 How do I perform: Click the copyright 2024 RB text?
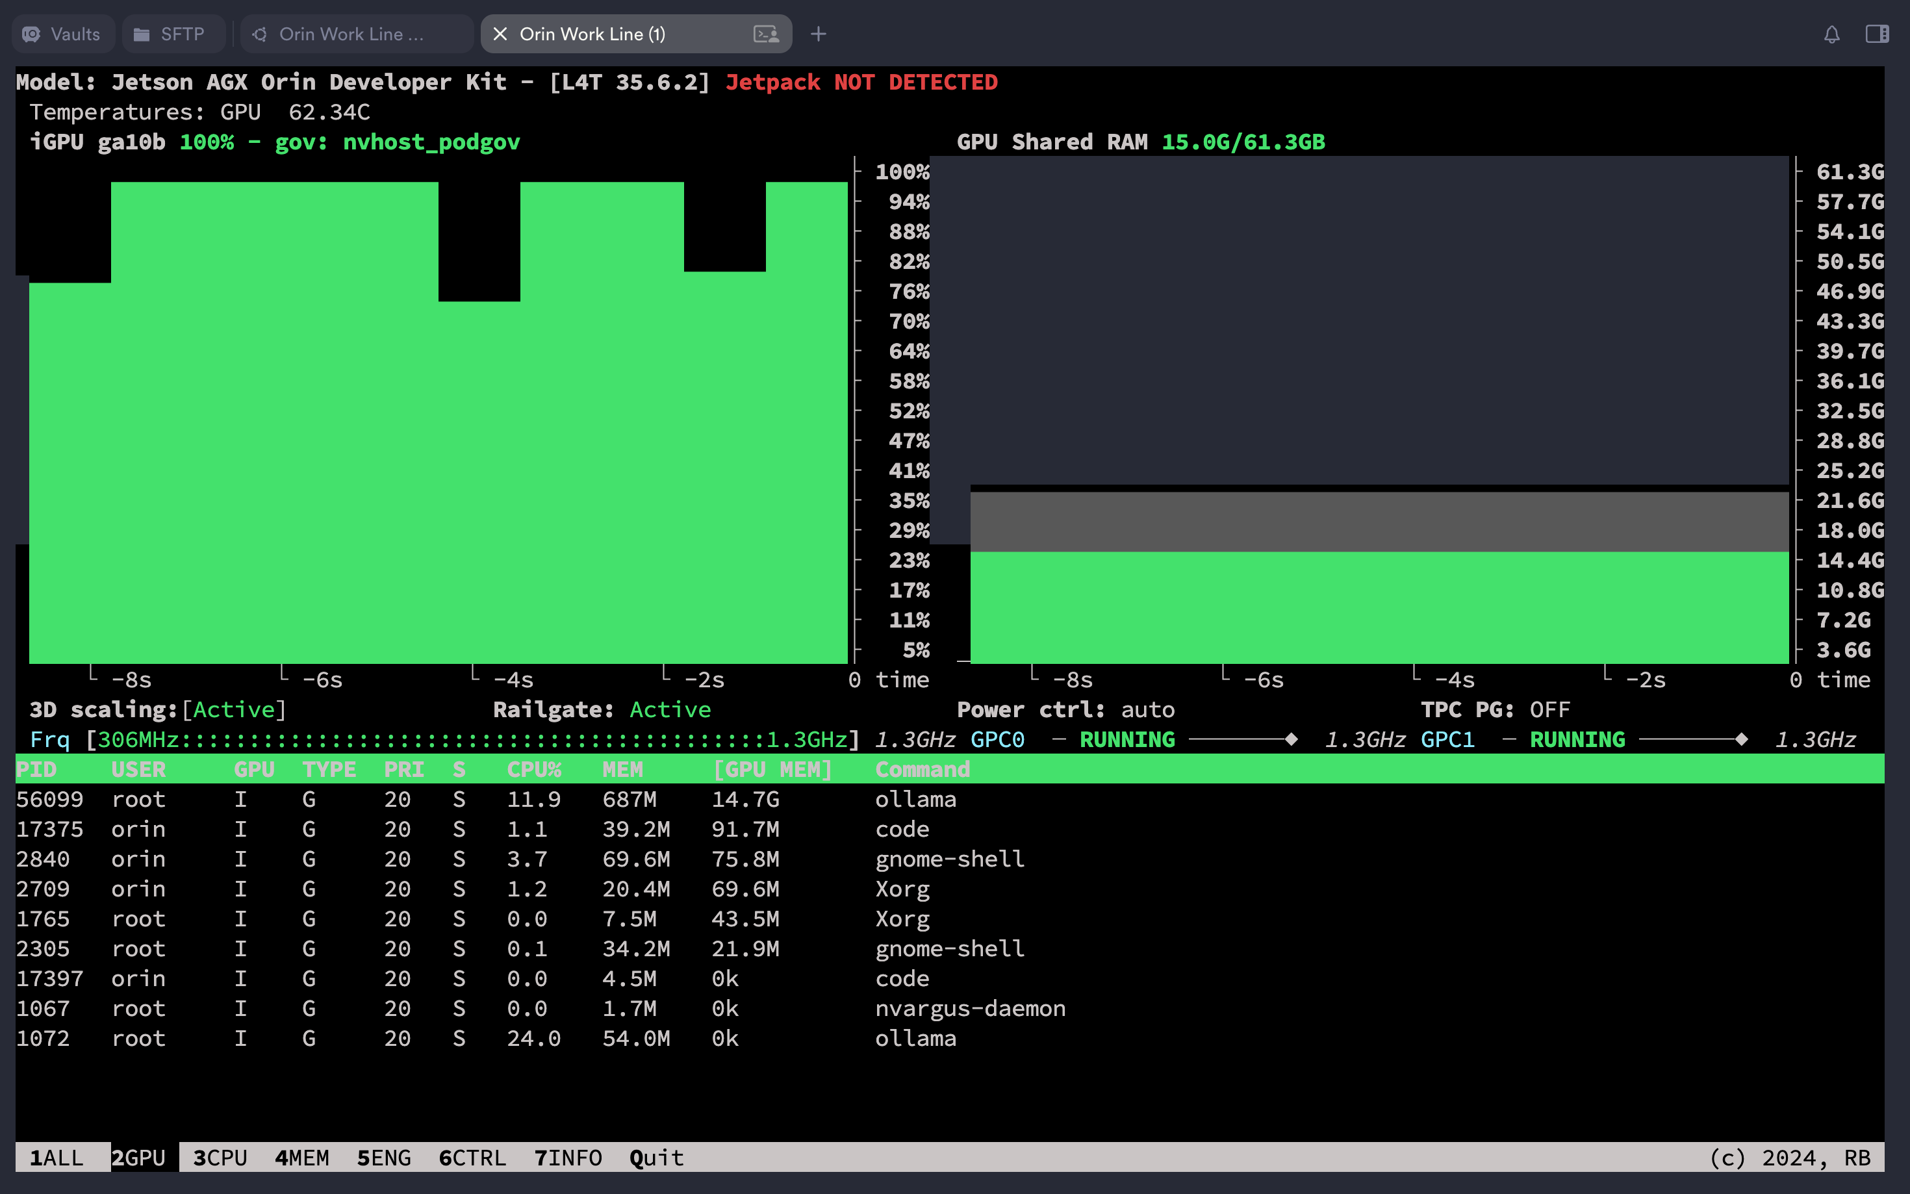pyautogui.click(x=1789, y=1158)
